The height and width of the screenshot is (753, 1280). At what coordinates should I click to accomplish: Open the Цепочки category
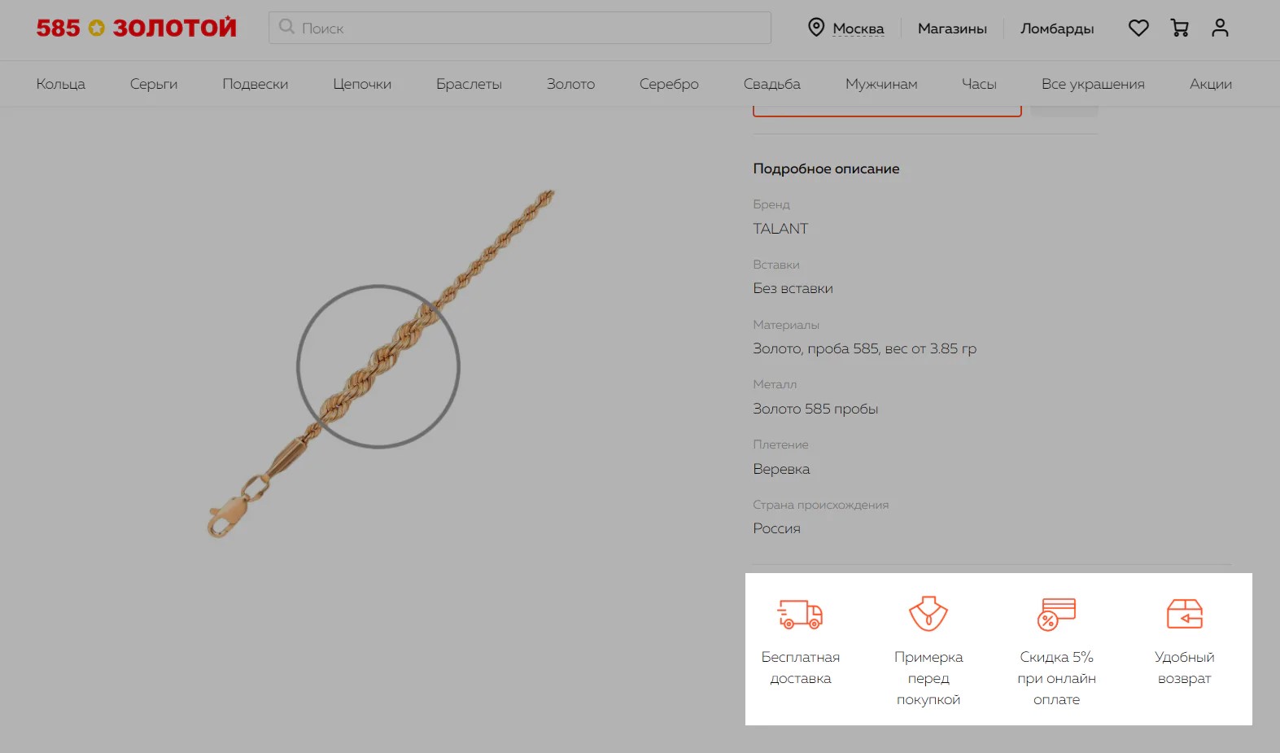[362, 84]
